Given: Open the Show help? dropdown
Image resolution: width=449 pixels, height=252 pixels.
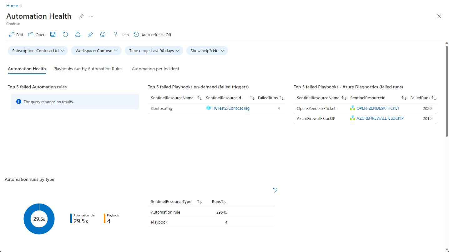Looking at the screenshot, I should tap(207, 50).
